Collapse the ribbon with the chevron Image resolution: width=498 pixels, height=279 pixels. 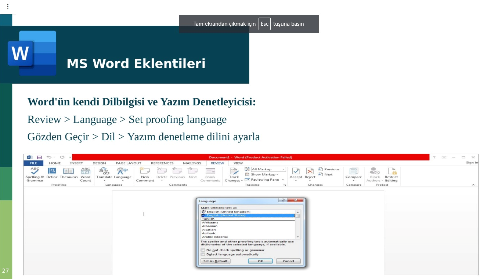(x=473, y=185)
